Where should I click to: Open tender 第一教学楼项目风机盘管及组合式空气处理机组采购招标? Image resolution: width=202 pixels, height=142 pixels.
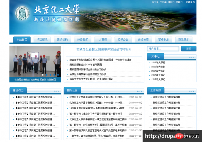[98, 130]
